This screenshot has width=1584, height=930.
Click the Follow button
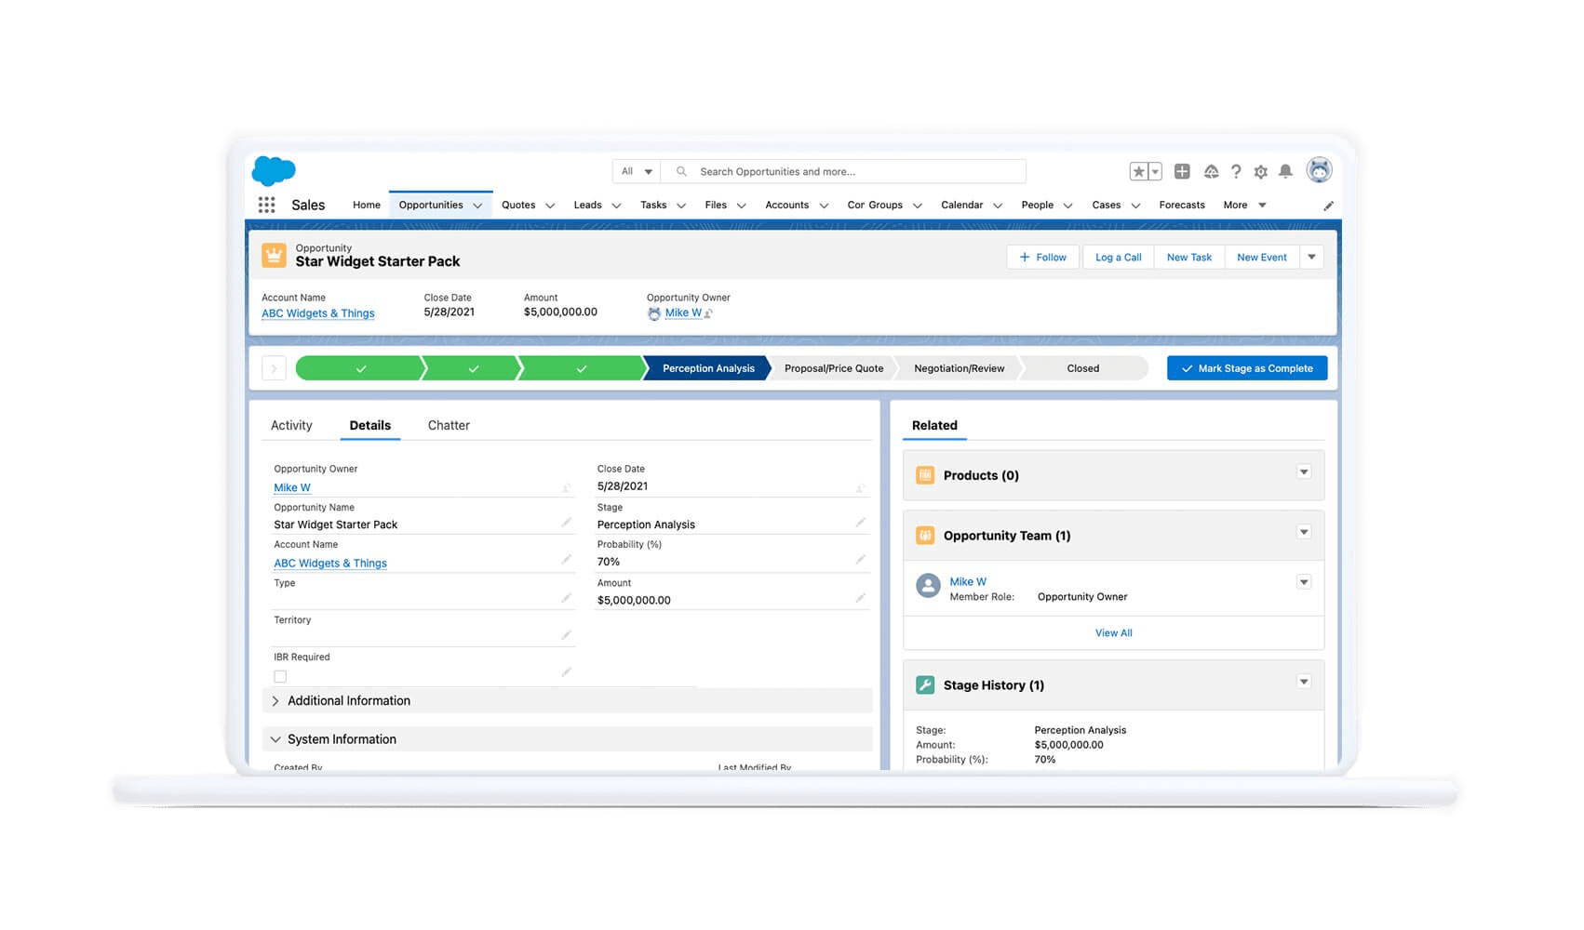click(x=1042, y=257)
